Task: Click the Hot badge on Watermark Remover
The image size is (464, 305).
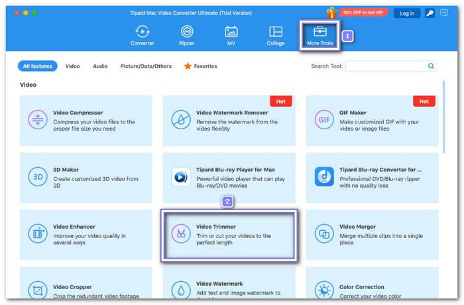Action: pos(281,101)
